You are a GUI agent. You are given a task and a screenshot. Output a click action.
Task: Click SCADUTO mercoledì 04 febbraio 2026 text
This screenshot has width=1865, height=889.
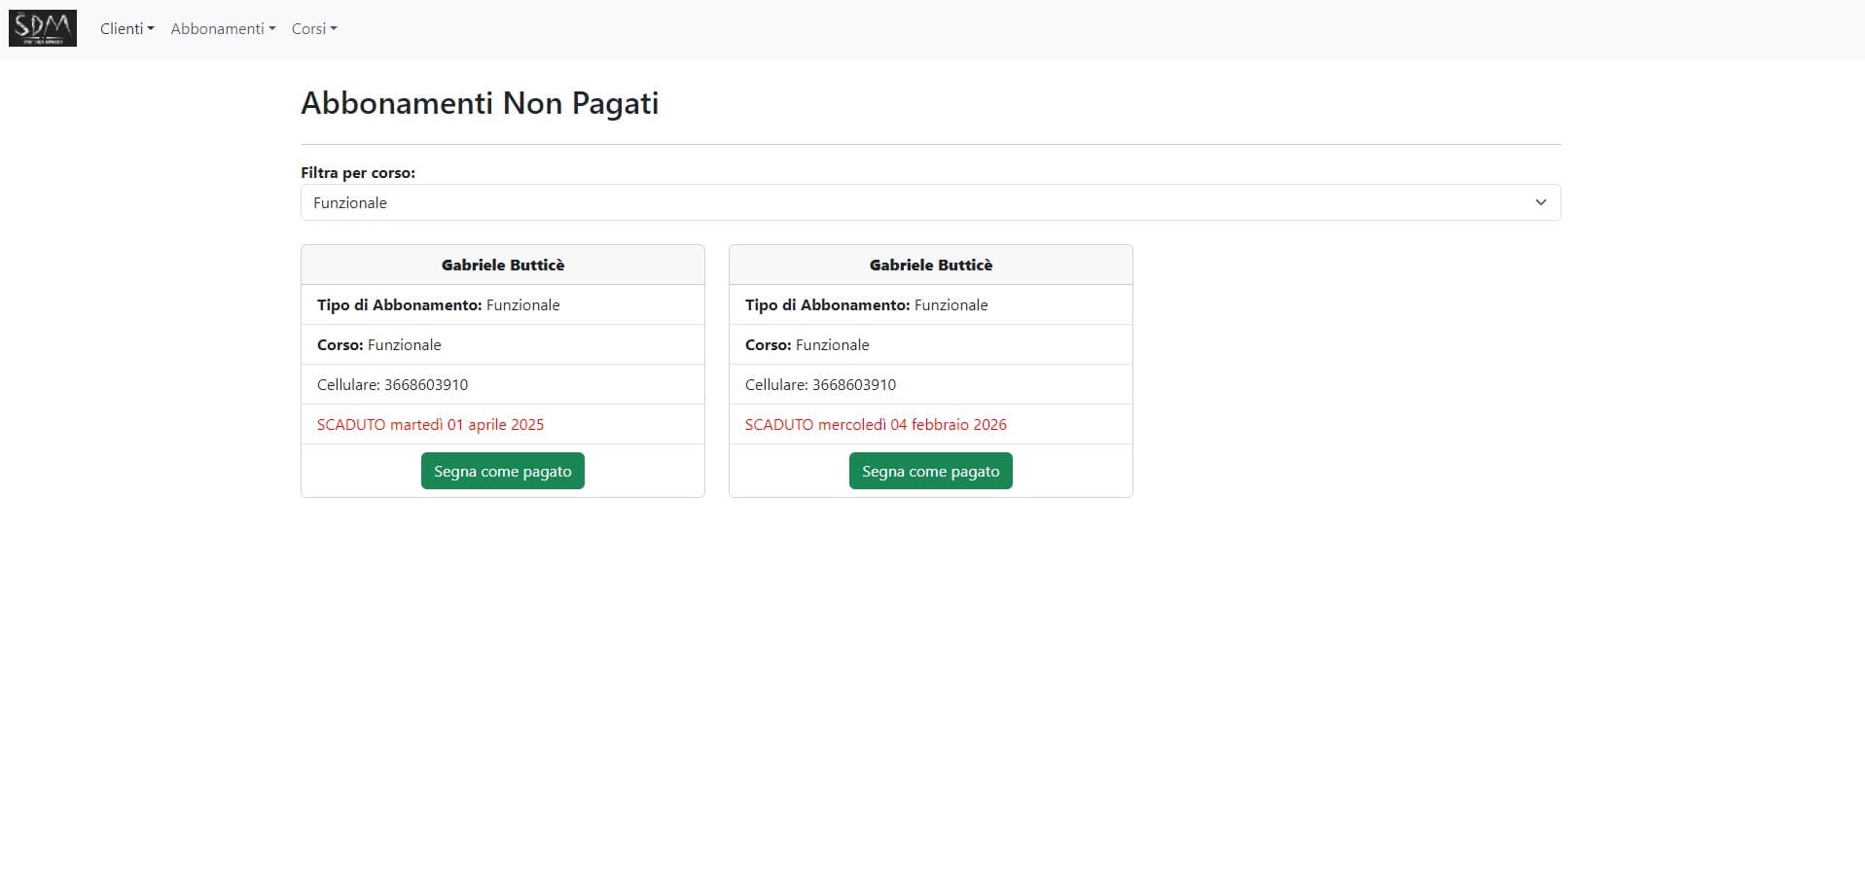875,424
